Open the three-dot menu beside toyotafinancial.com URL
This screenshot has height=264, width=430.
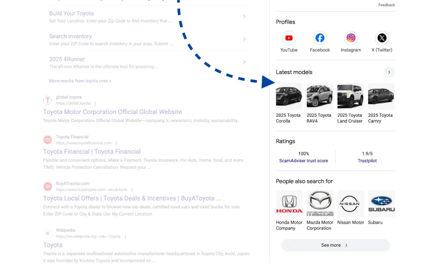(116, 143)
